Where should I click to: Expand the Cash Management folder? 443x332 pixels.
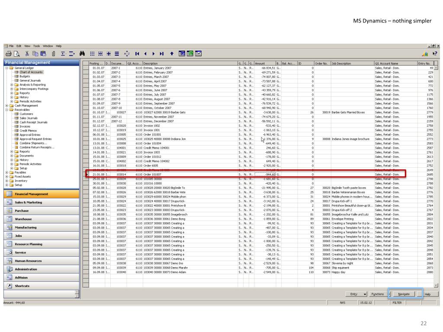(6, 105)
